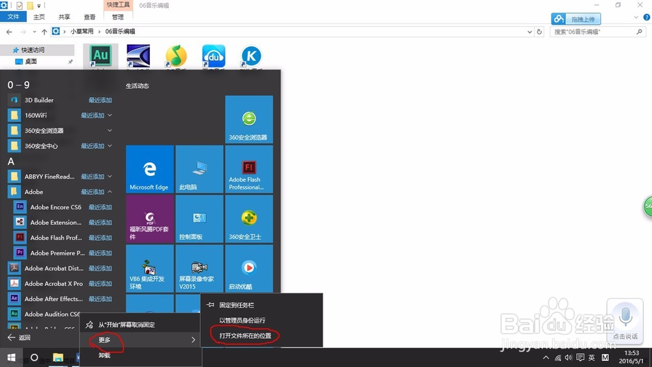Open the Kugou Music shortcut icon
The width and height of the screenshot is (652, 367).
point(251,56)
